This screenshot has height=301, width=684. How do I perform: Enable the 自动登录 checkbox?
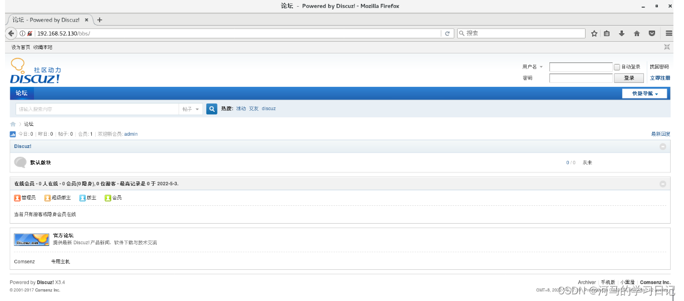click(617, 67)
